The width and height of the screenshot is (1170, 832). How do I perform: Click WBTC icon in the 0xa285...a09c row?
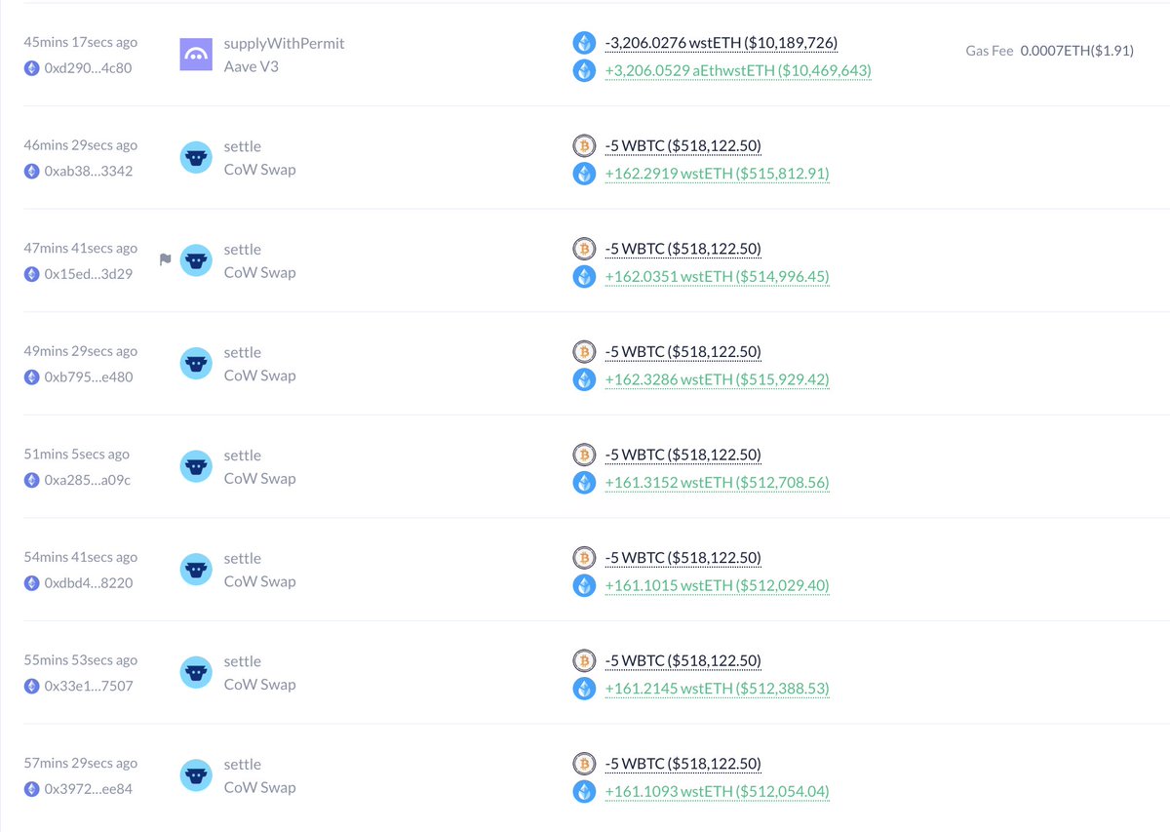coord(584,455)
